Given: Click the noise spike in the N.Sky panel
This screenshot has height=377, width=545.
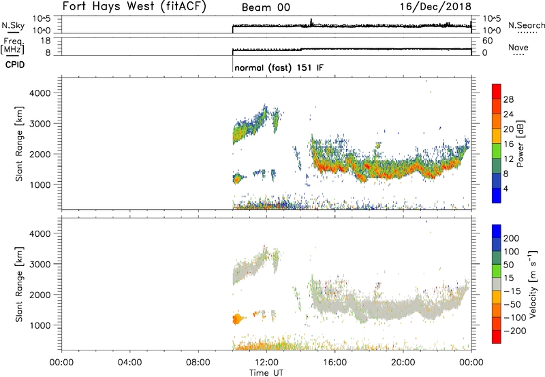Looking at the screenshot, I should pos(311,22).
